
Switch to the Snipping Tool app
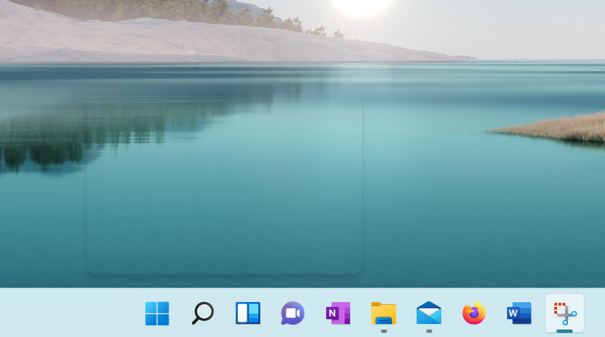pos(565,314)
